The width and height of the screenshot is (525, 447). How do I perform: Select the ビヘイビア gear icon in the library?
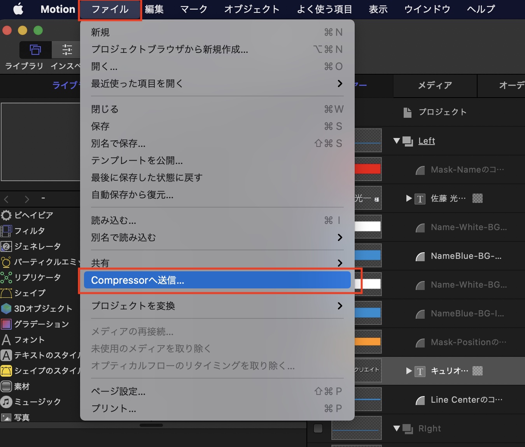coord(6,215)
